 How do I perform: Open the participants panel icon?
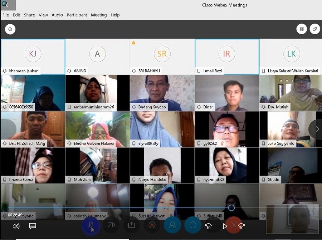pyautogui.click(x=172, y=225)
